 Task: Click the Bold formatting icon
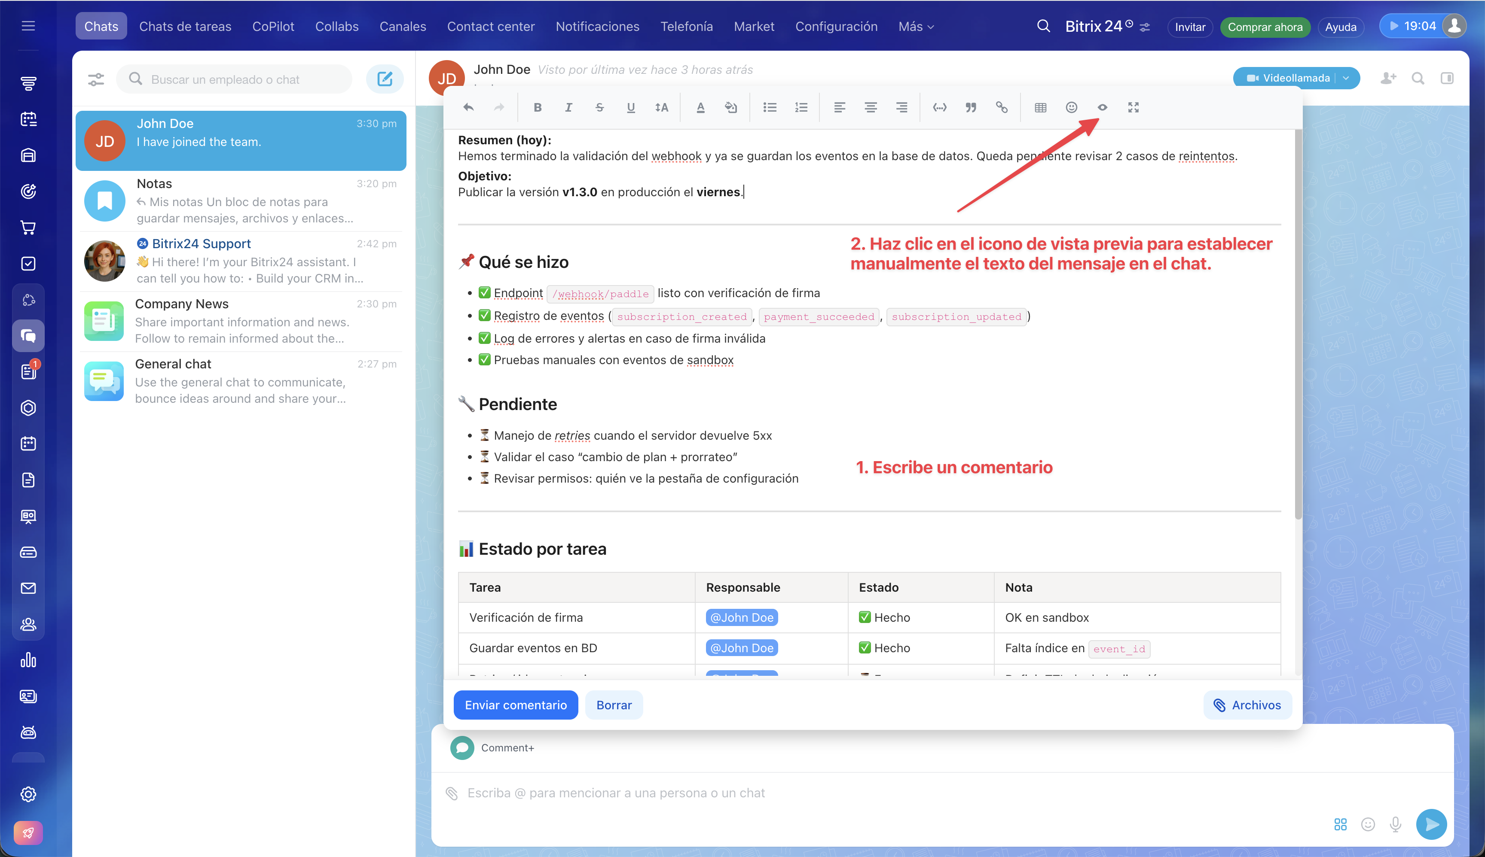[x=537, y=108]
